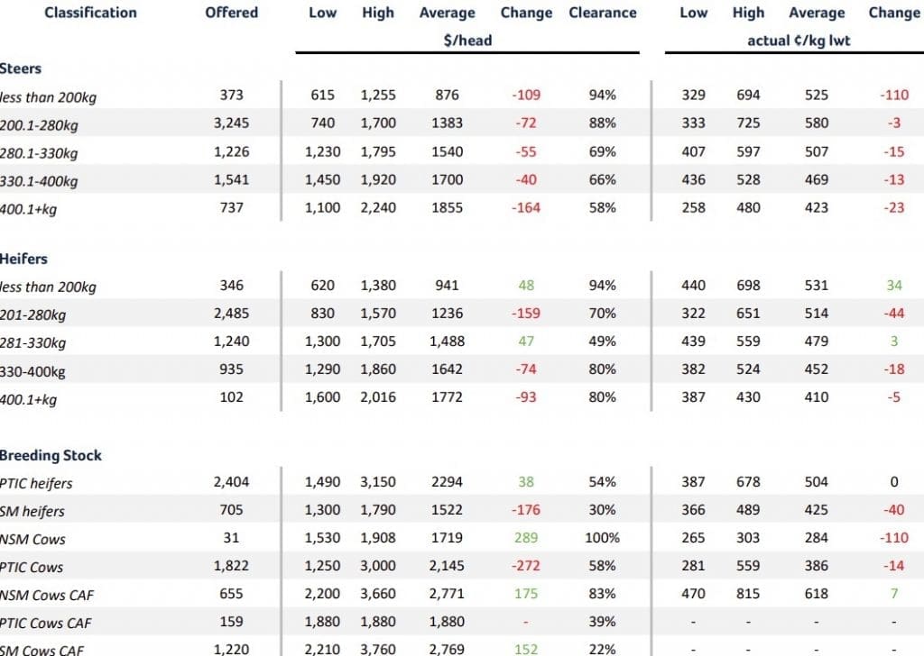Click the 0 change in PTIC heifers row
This screenshot has width=924, height=656.
(894, 482)
